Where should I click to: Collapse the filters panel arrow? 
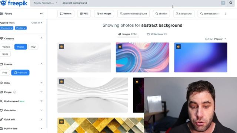tap(42, 14)
